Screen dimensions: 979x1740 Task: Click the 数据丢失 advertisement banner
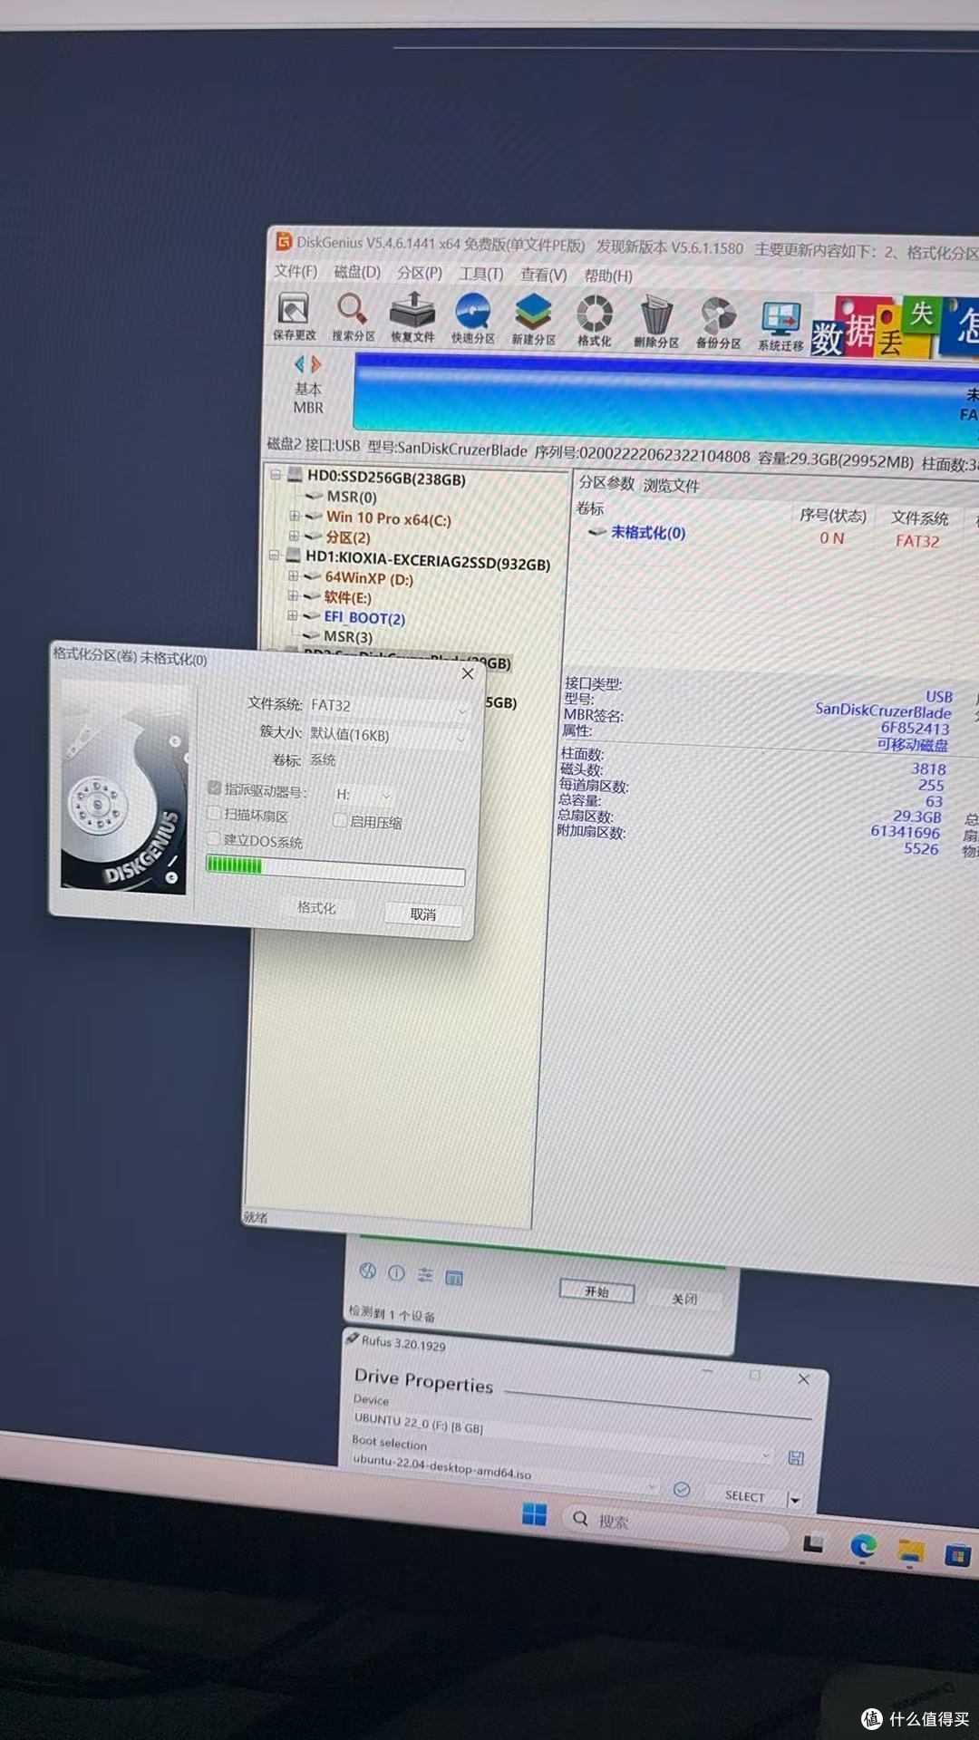895,327
